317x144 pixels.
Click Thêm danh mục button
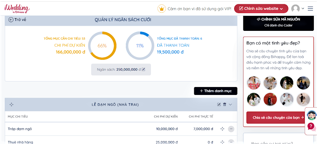pos(216,91)
